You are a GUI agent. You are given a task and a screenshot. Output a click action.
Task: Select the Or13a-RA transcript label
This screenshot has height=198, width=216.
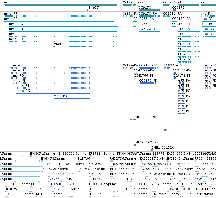tap(131, 14)
